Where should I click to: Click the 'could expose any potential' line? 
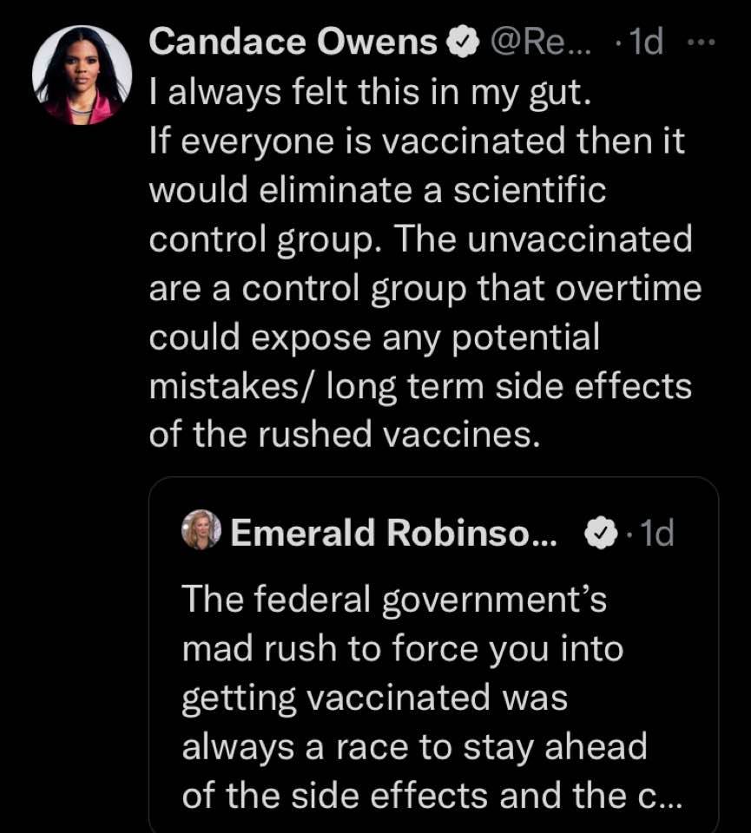(374, 337)
